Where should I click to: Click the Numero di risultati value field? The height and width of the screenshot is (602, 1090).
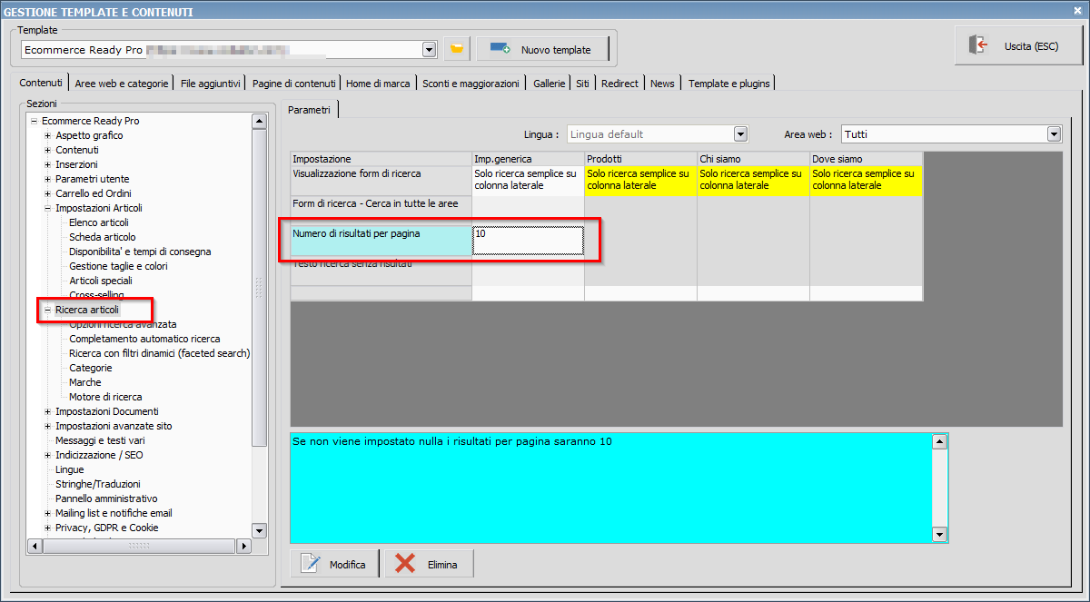pos(528,241)
